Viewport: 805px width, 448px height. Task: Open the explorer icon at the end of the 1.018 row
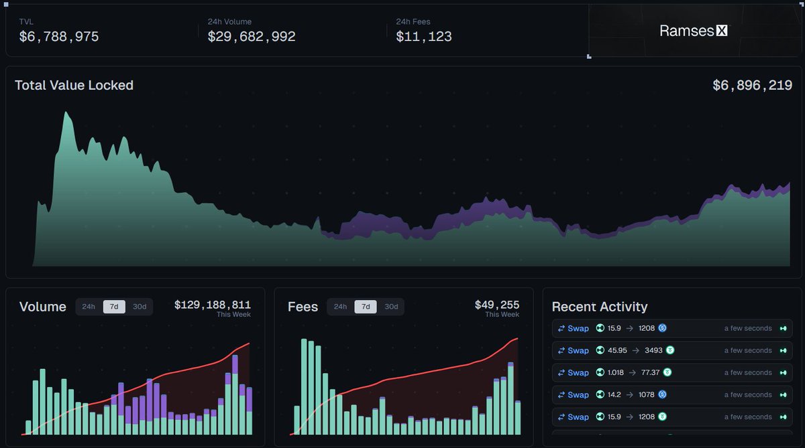point(784,372)
